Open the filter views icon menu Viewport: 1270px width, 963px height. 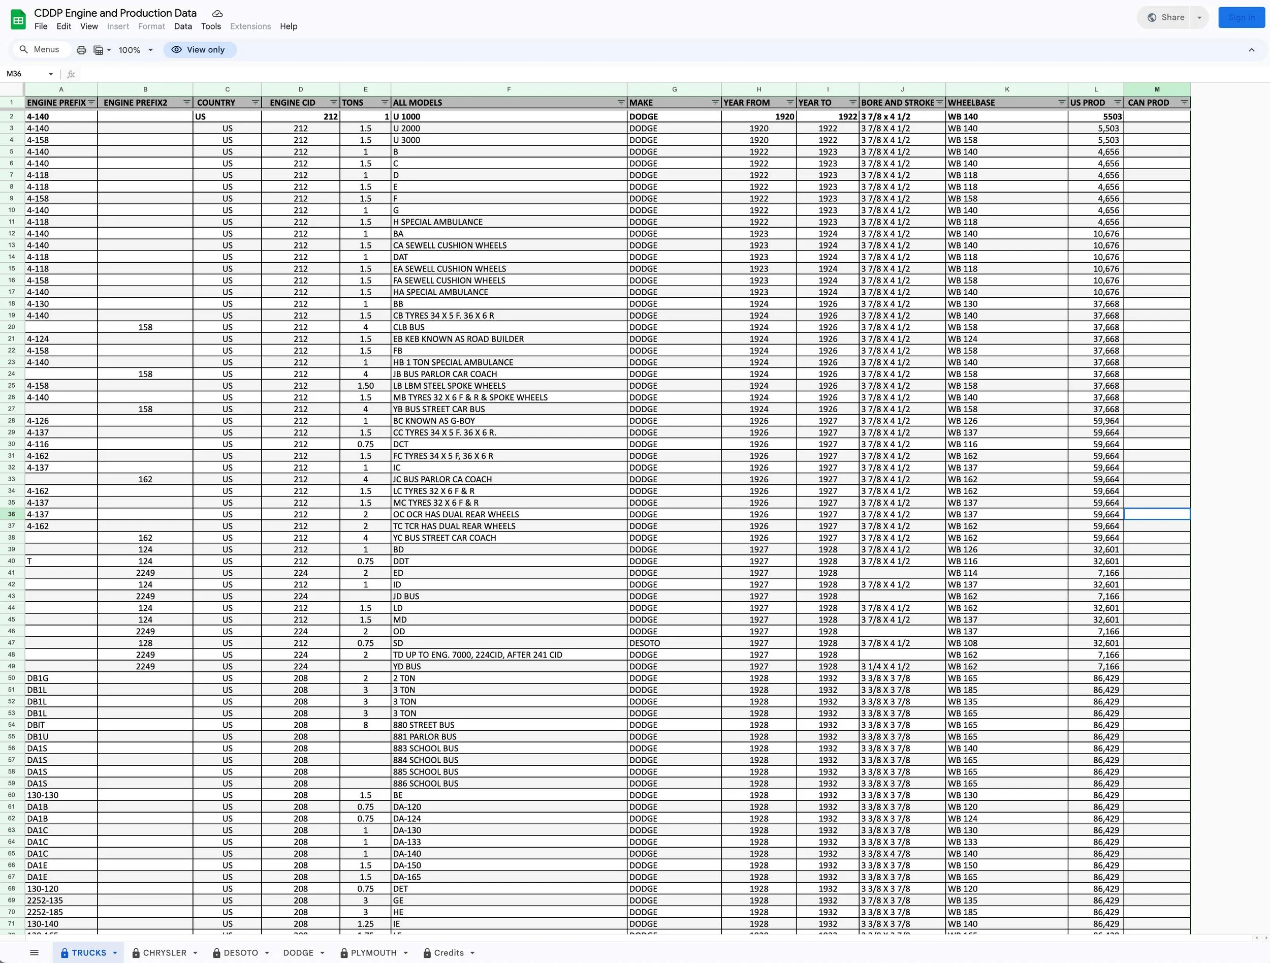coord(102,50)
